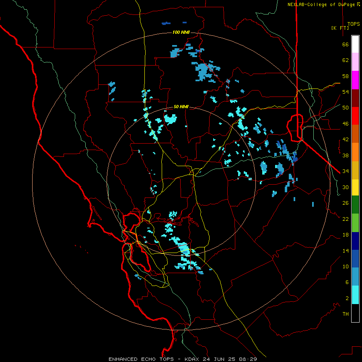This screenshot has height=362, width=362.
Task: Click the TOPS legend heading
Action: coord(354,24)
